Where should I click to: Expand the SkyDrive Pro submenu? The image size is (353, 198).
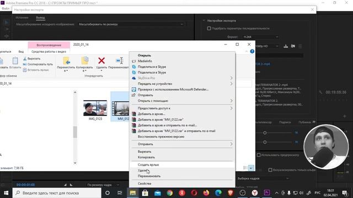[x=183, y=78]
